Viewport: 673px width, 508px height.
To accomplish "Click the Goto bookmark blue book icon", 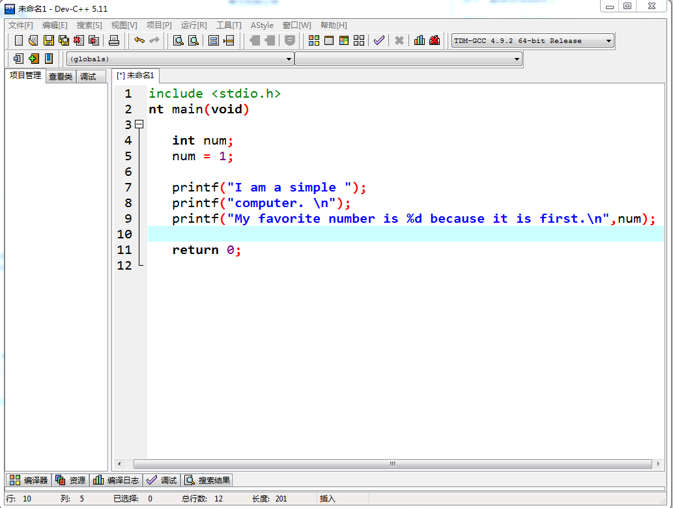I will coord(48,59).
